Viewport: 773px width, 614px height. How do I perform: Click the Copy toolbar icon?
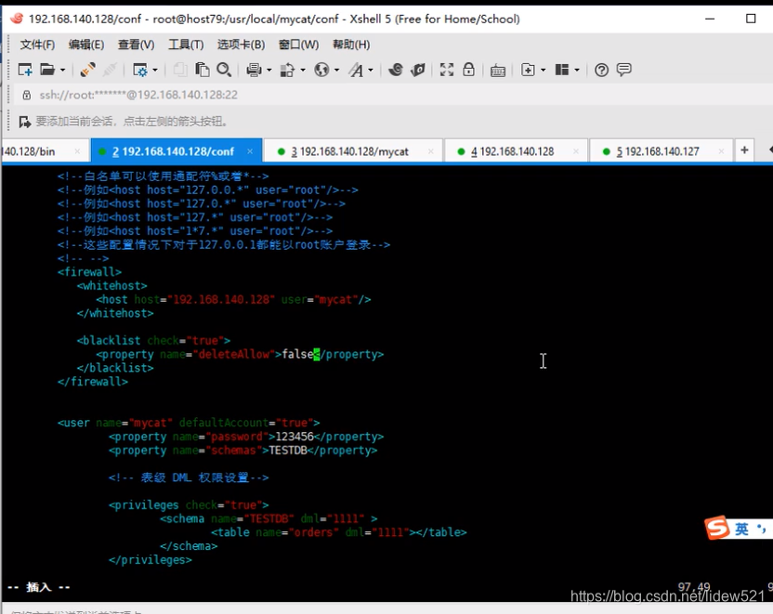click(180, 70)
